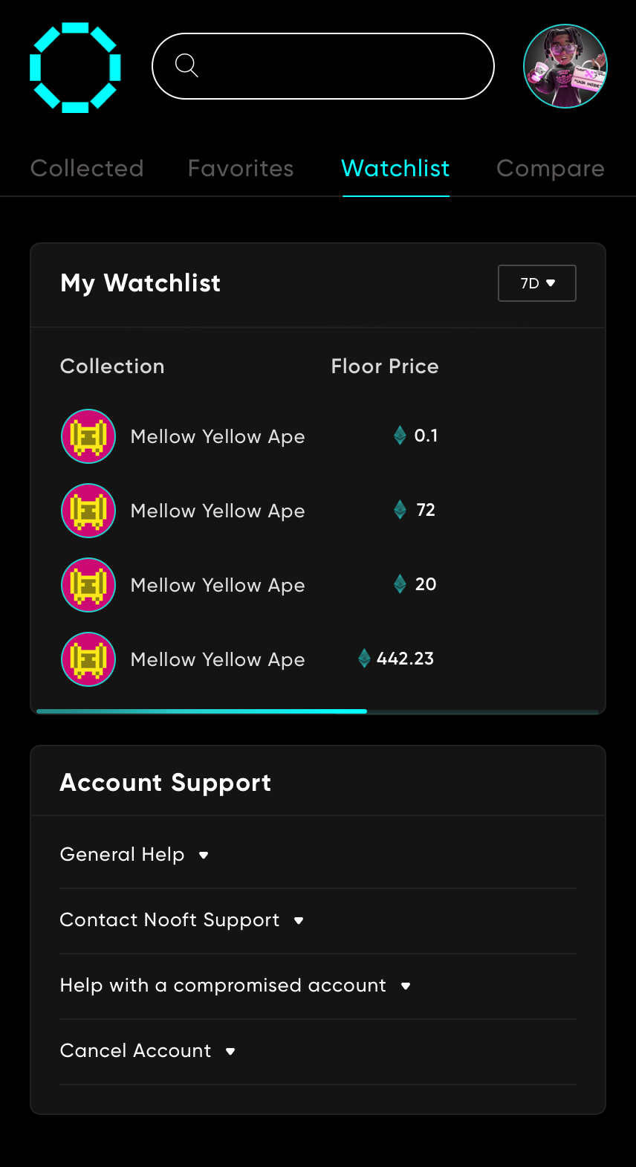Click the Ethereum icon beside 442.23
Image resolution: width=636 pixels, height=1167 pixels.
click(364, 659)
